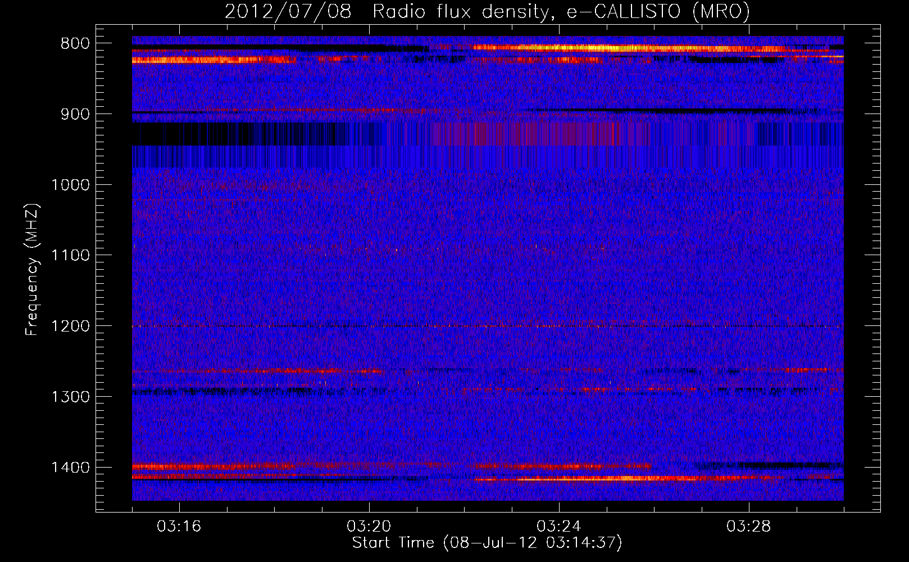Click the 'Frequency (MHZ)' axis title

pos(32,270)
